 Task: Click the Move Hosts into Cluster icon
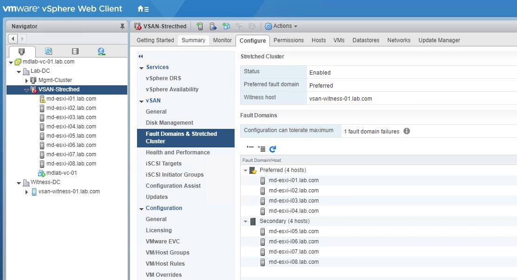(x=213, y=26)
